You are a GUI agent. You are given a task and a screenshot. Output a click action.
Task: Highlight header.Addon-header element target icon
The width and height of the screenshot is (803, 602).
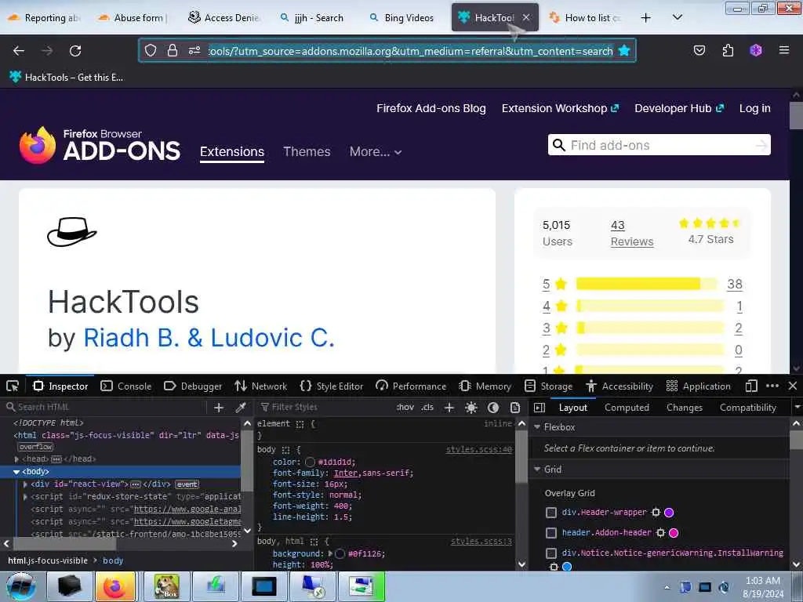(x=660, y=533)
